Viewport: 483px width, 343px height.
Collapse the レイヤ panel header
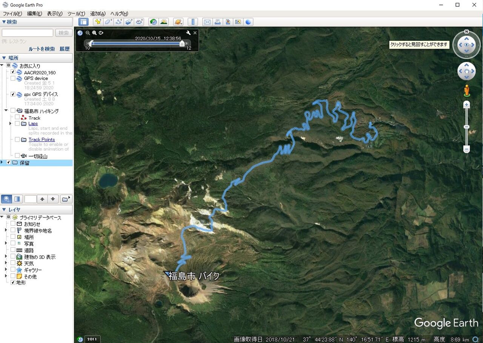click(x=36, y=209)
